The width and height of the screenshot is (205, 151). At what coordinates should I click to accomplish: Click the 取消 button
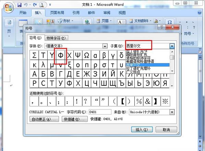pyautogui.click(x=166, y=130)
